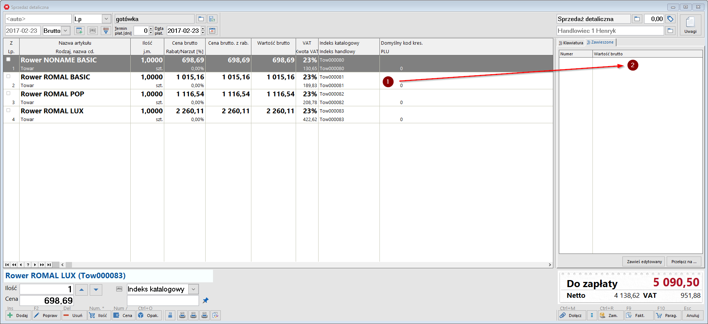Click the barcode icon beside Indeks katalogowy
The width and height of the screenshot is (708, 324).
[119, 289]
